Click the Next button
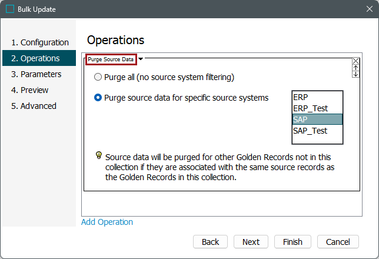379x259 pixels. 251,242
